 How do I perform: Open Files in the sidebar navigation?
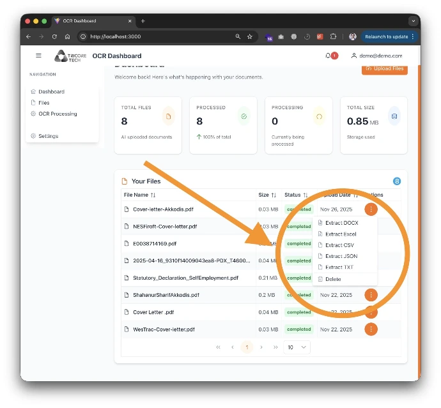40,103
